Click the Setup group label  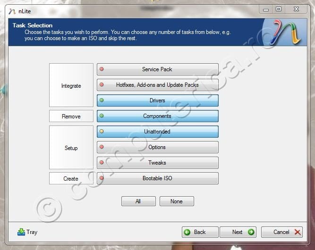coord(71,147)
